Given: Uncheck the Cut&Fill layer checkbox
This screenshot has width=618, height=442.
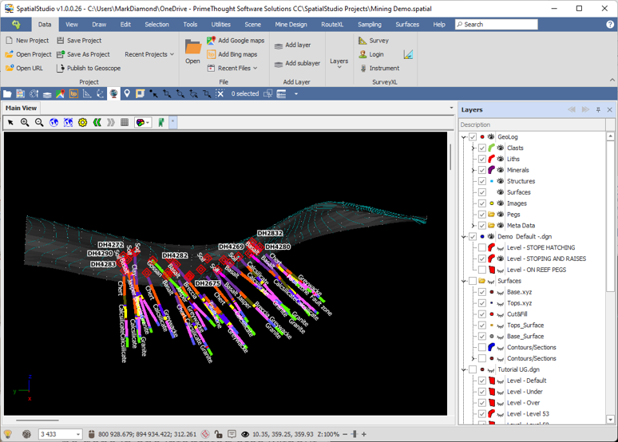Looking at the screenshot, I should [482, 314].
